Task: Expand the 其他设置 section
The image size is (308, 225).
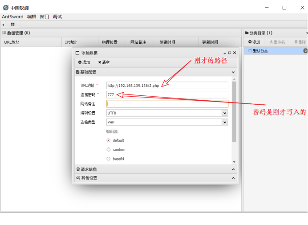Action: (156, 178)
